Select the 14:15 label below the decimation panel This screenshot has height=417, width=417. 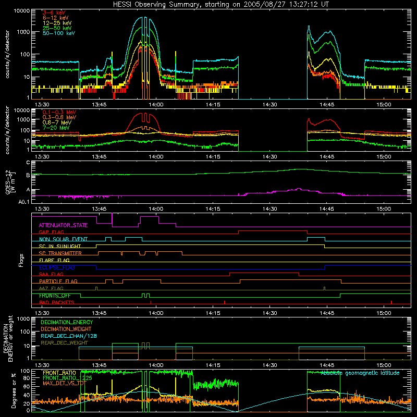click(213, 365)
